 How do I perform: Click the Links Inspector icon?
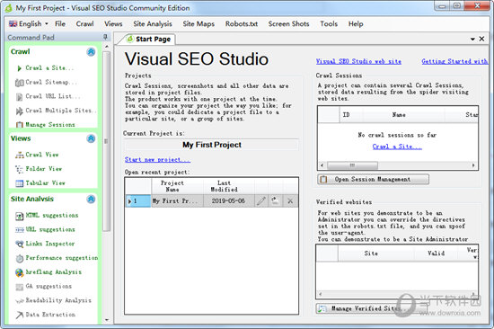pyautogui.click(x=20, y=244)
